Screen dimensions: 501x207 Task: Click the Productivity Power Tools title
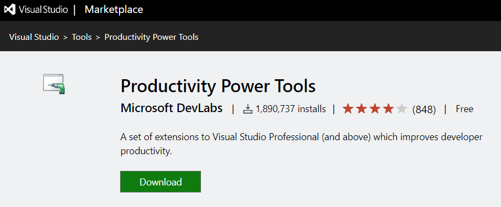pyautogui.click(x=218, y=86)
